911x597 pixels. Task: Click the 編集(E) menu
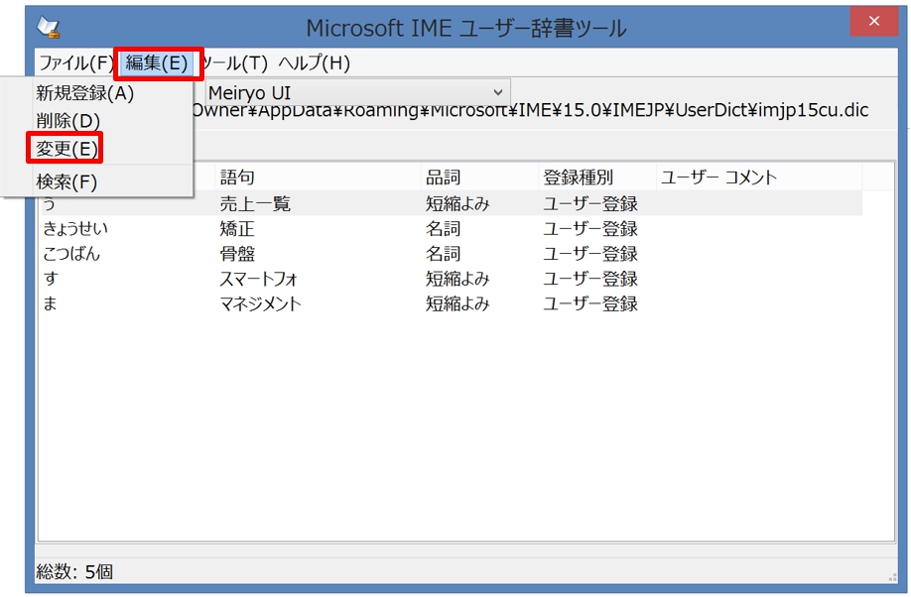(x=157, y=62)
